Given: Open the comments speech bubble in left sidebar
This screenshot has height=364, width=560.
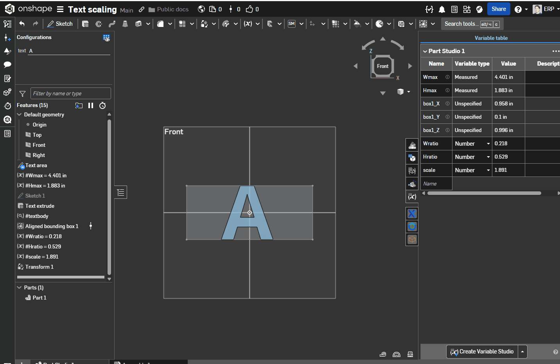Looking at the screenshot, I should (7, 65).
